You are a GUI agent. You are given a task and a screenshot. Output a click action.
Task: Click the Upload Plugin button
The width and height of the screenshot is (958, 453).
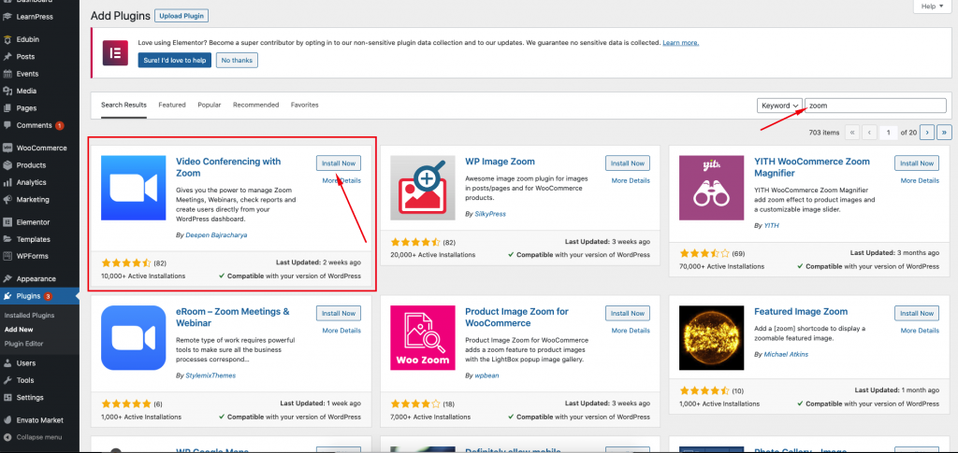pos(181,16)
